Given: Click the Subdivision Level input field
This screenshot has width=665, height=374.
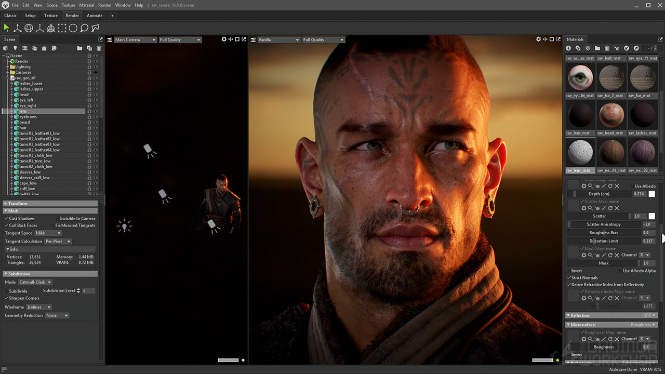Looking at the screenshot, I should pyautogui.click(x=88, y=291).
